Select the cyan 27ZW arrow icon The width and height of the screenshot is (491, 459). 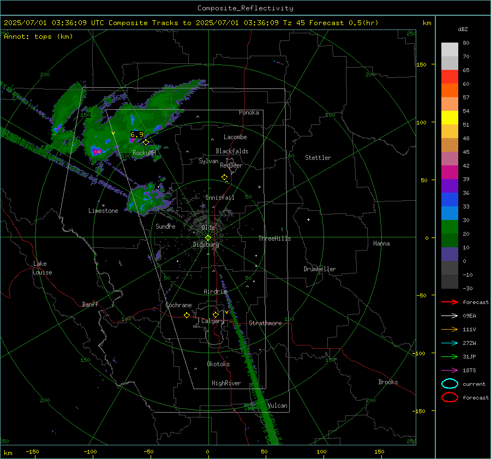[x=450, y=343]
